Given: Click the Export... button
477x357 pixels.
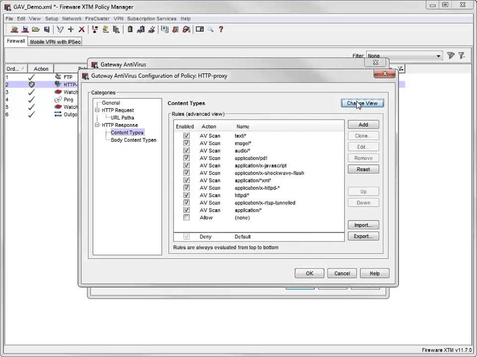Looking at the screenshot, I should point(363,236).
